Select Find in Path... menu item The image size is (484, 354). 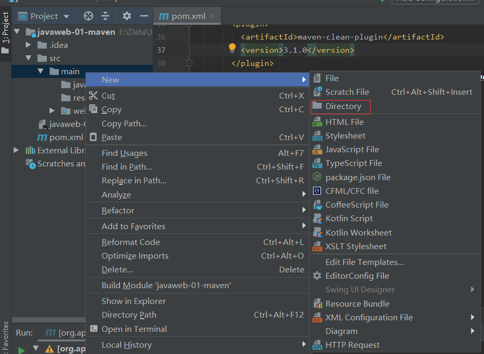point(197,166)
